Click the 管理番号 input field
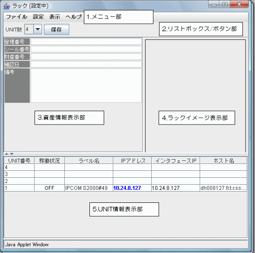 coord(86,42)
